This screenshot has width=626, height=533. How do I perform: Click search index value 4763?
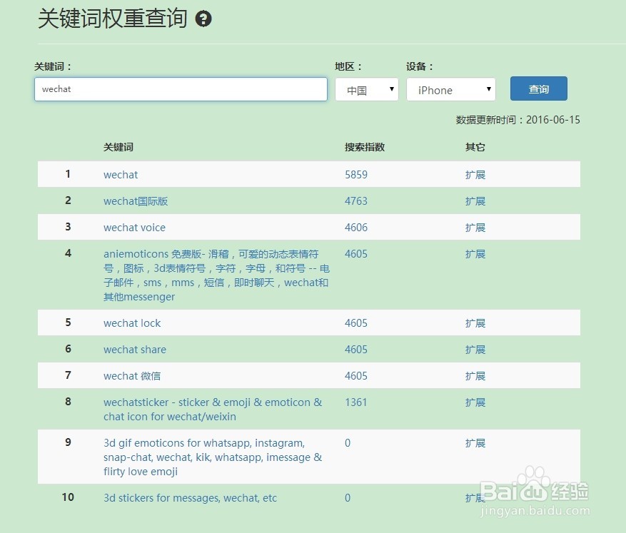click(356, 201)
